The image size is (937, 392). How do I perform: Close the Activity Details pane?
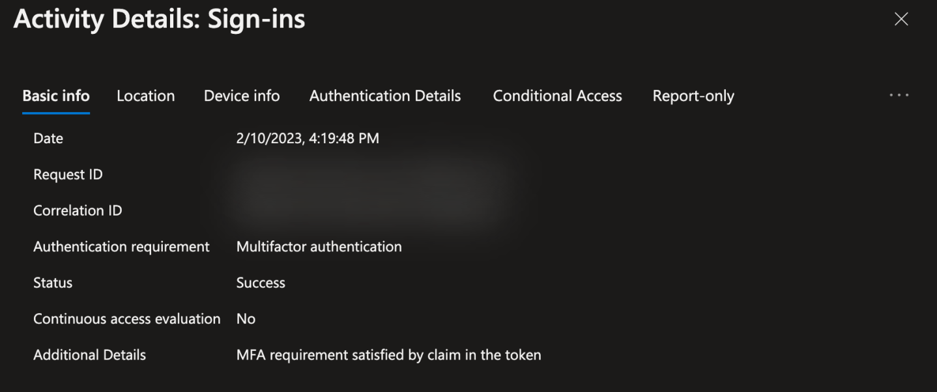click(x=901, y=19)
